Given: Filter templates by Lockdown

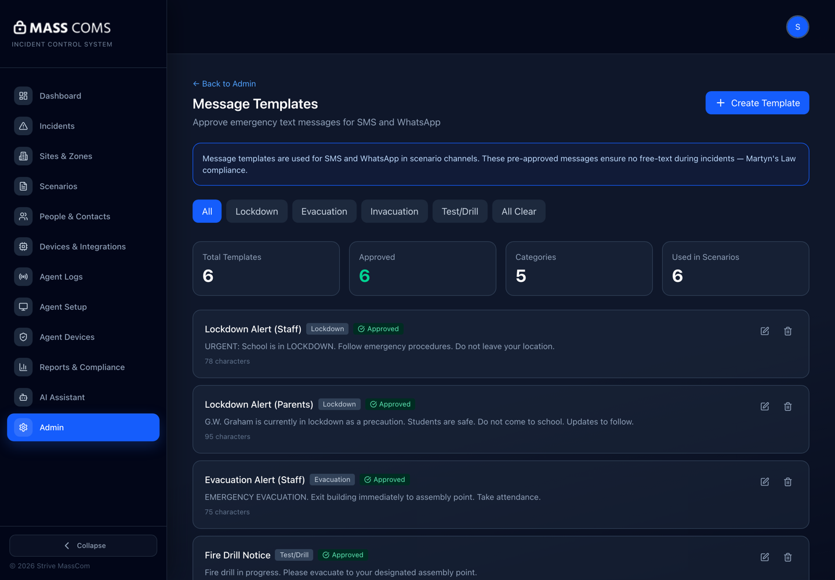Looking at the screenshot, I should (257, 211).
